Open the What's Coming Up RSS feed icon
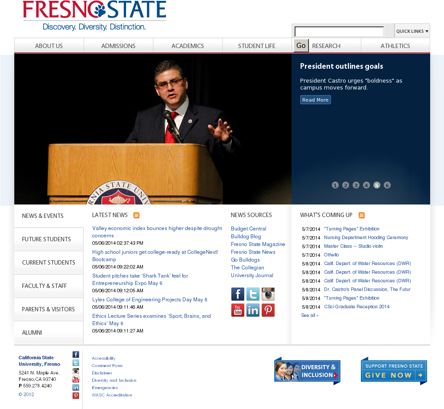Screen dimensions: 444x409 362,215
